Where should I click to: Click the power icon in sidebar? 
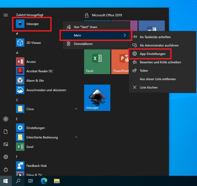(6, 169)
